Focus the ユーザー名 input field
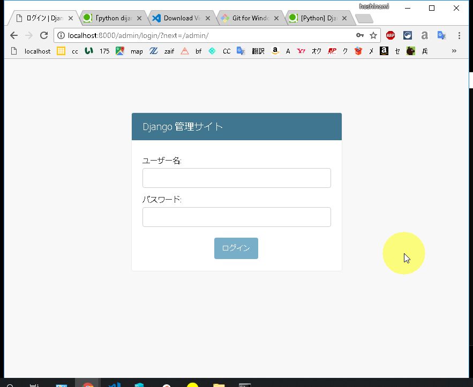Viewport: 473px width, 387px height. coord(236,178)
